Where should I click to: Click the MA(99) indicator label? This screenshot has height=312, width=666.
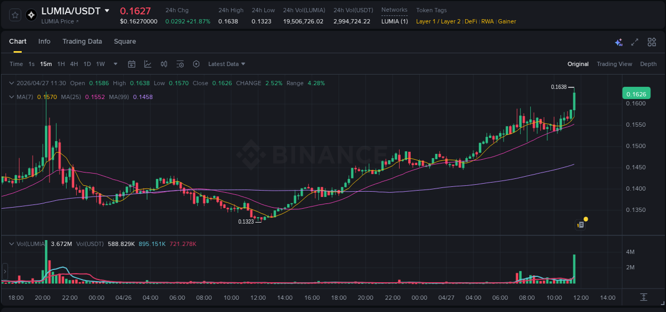tap(119, 97)
